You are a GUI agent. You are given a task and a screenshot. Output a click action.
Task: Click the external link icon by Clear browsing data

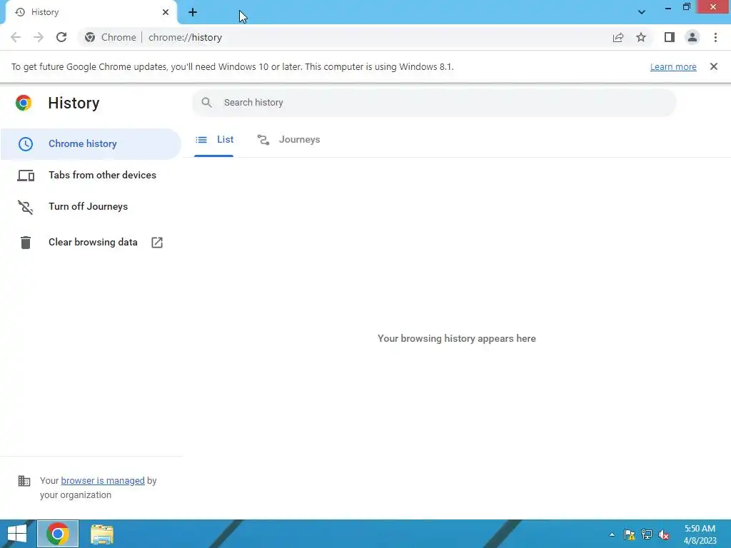pyautogui.click(x=157, y=243)
